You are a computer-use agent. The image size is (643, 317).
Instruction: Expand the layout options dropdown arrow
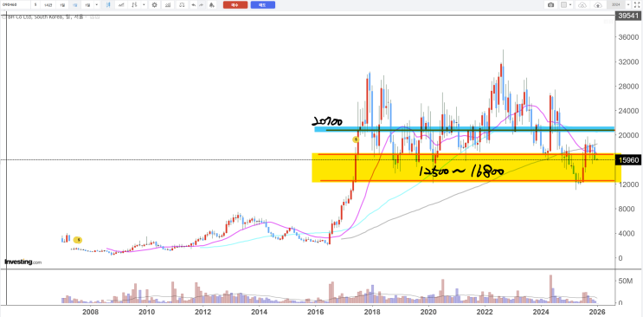pos(570,5)
